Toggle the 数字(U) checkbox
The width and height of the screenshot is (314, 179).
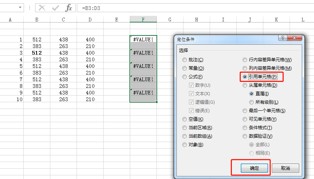click(x=200, y=85)
